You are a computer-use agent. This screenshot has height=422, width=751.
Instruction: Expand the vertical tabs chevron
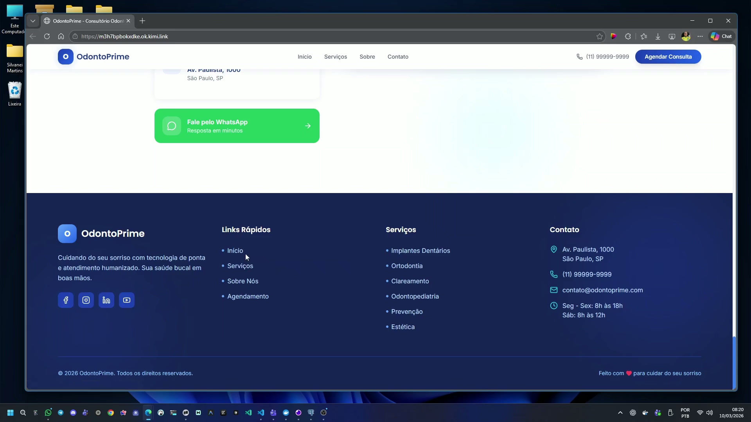coord(33,21)
